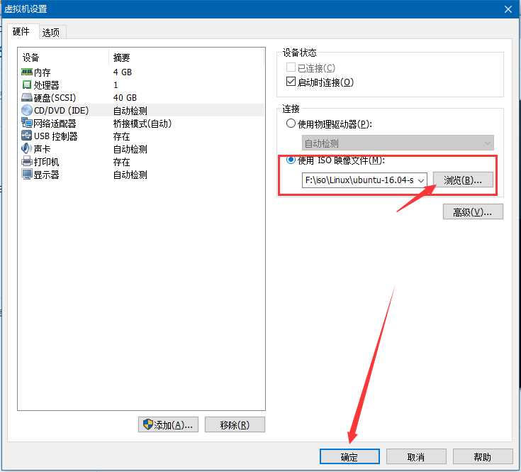Click the 4 GB memory summary value

click(123, 72)
